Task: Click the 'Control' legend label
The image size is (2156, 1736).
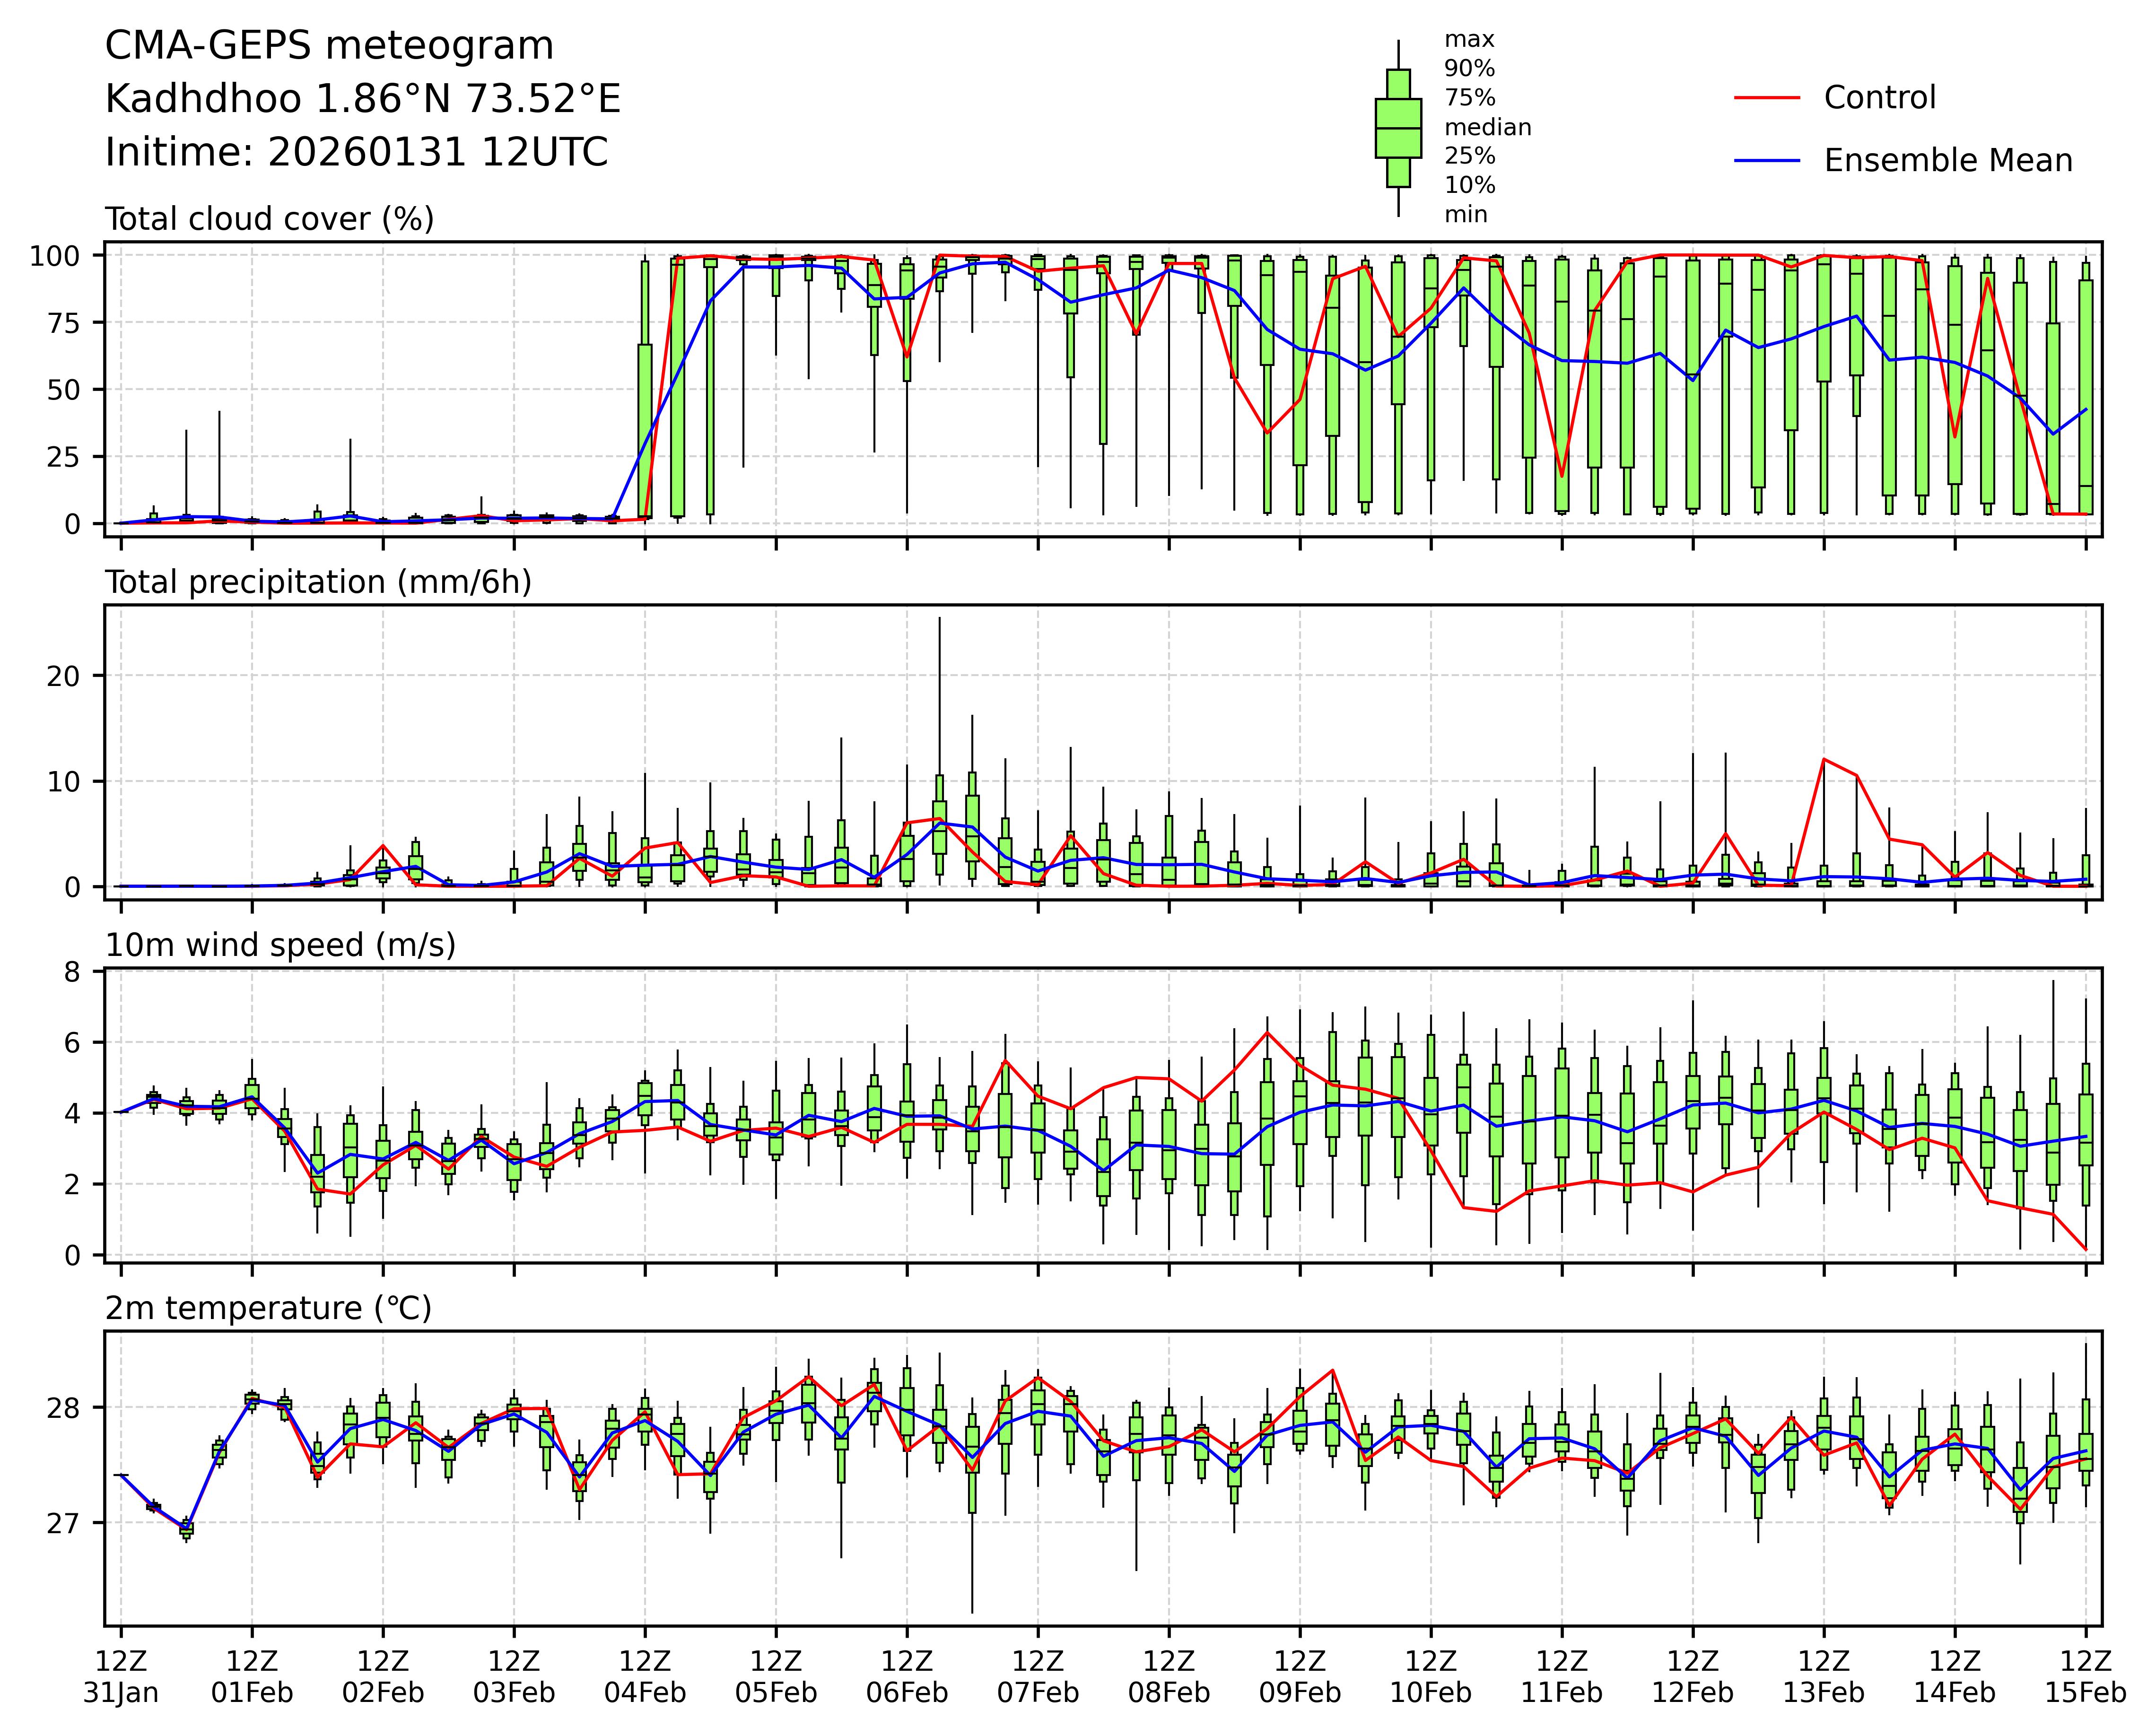Action: tap(1879, 98)
